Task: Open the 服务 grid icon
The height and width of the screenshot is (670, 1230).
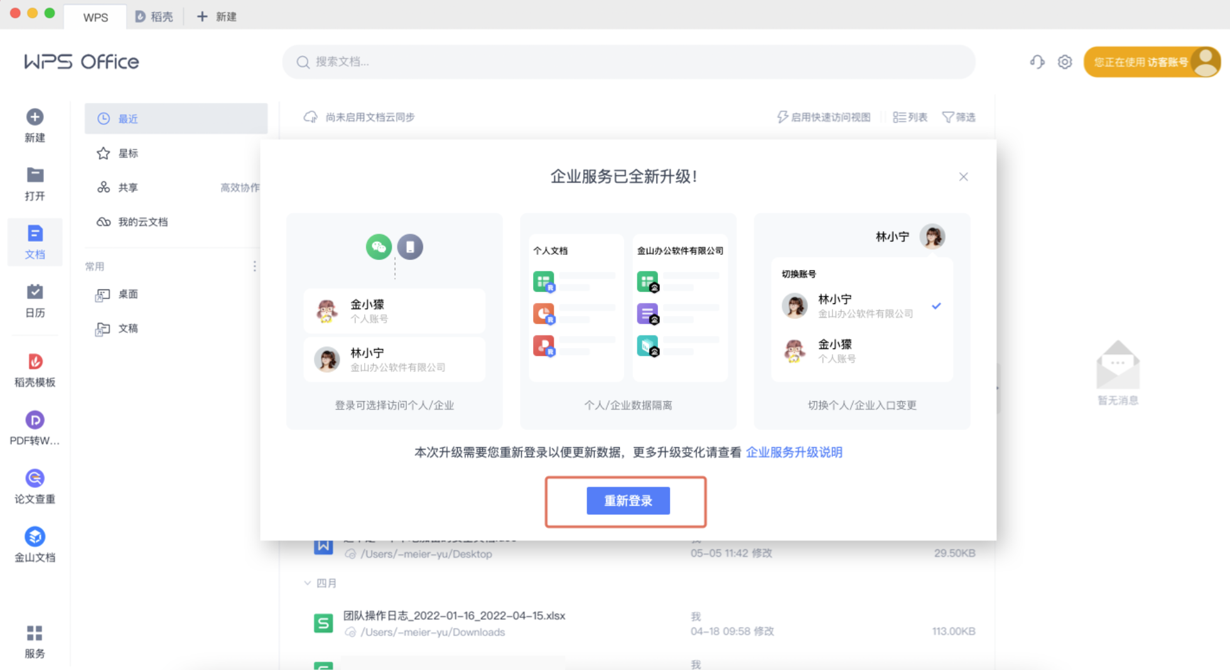Action: (35, 632)
